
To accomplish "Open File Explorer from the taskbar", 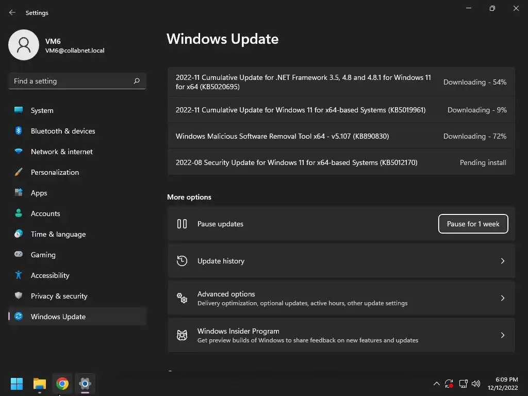I will coord(40,384).
